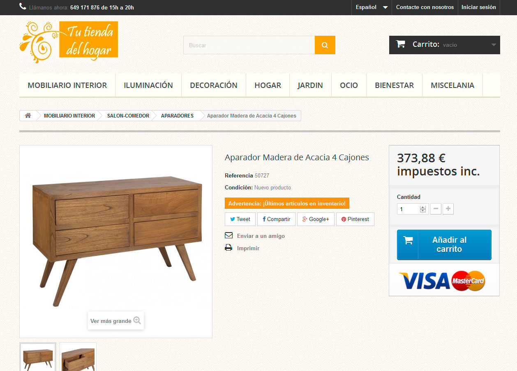Pin product with Pinterest button
The height and width of the screenshot is (371, 517).
[355, 219]
